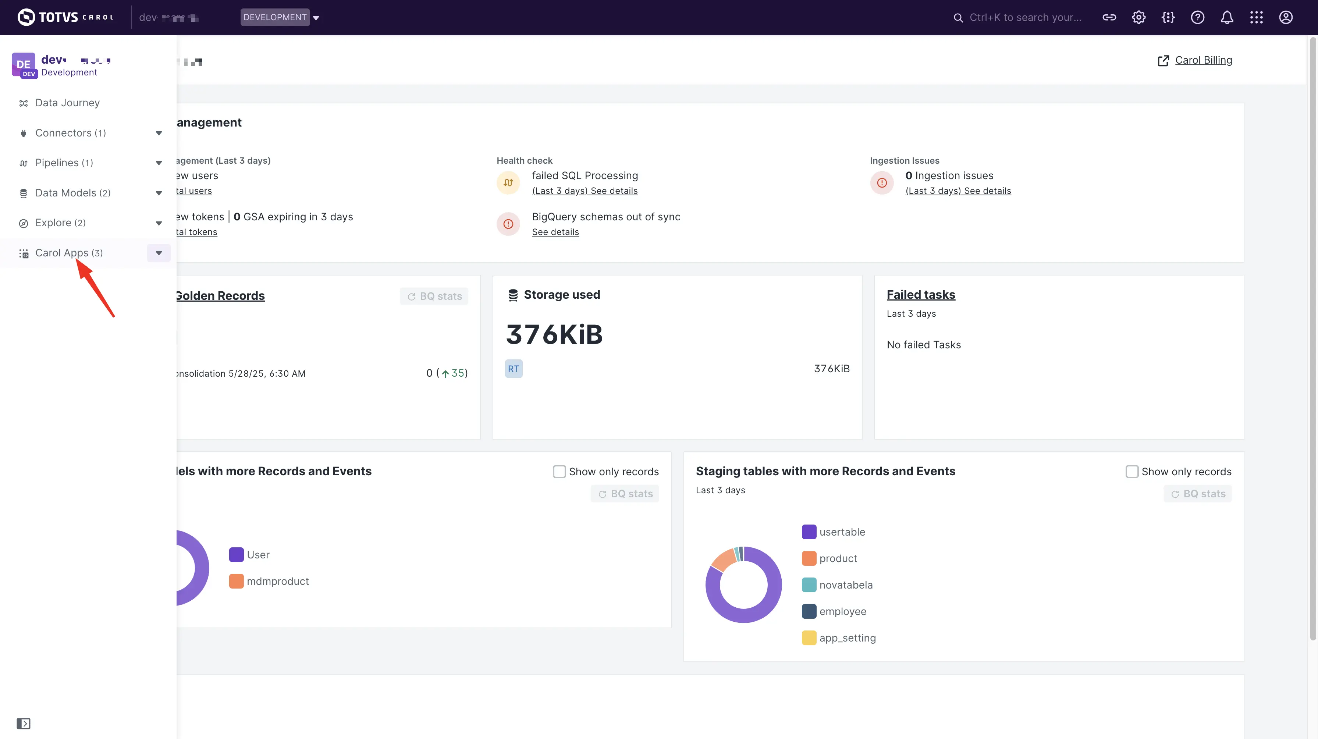Click the page vertical scrollbar
The height and width of the screenshot is (739, 1318).
pos(1312,338)
